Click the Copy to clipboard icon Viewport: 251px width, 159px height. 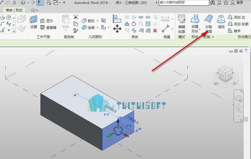tap(75, 24)
